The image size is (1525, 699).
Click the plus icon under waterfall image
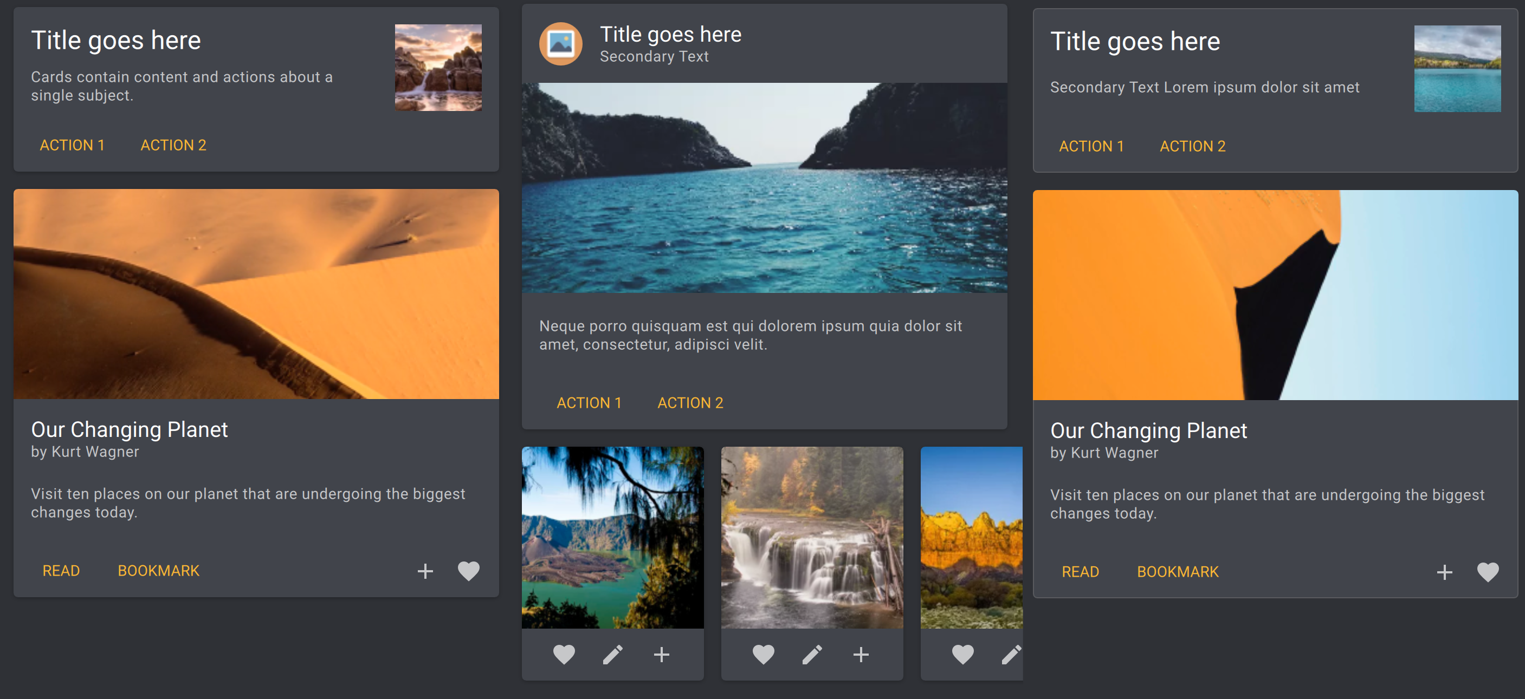click(861, 654)
